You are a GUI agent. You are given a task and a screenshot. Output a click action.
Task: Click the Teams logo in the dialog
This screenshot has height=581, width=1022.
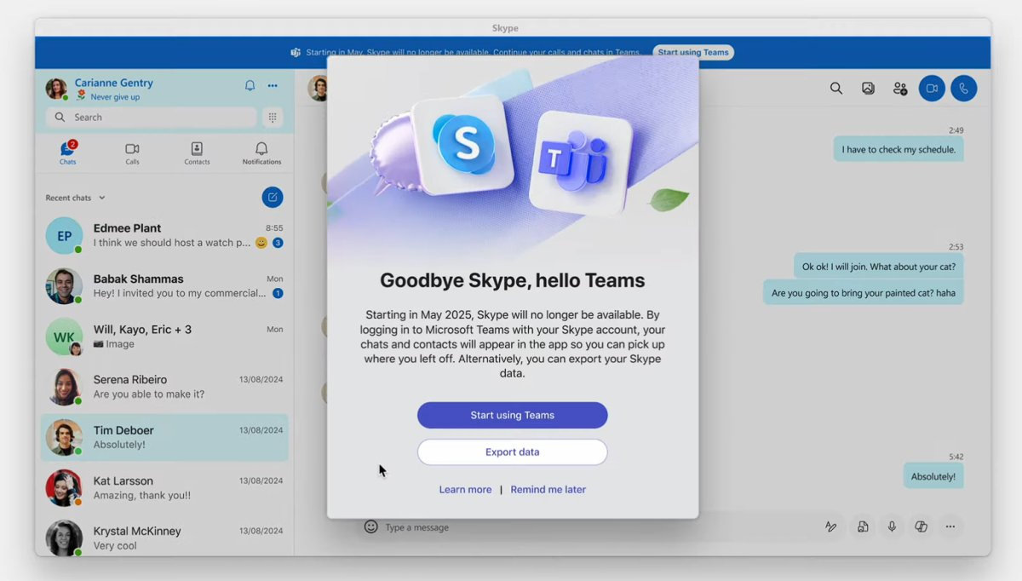tap(581, 163)
